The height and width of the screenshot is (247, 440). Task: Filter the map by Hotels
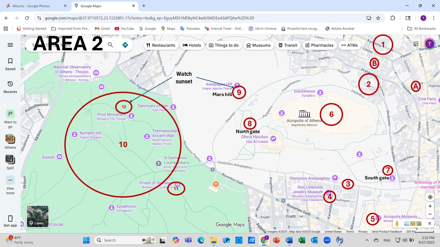[x=192, y=45]
